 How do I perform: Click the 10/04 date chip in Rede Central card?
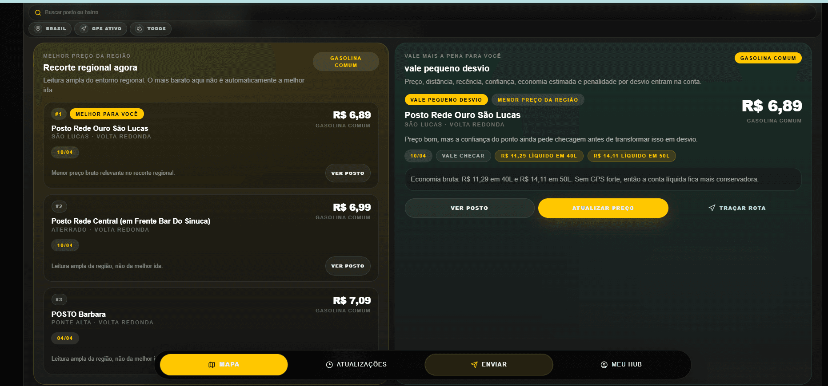(x=65, y=245)
